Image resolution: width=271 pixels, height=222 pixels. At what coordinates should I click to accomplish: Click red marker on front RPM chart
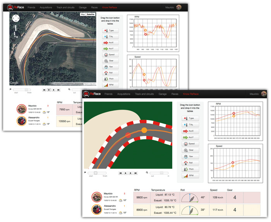[x=234, y=114]
